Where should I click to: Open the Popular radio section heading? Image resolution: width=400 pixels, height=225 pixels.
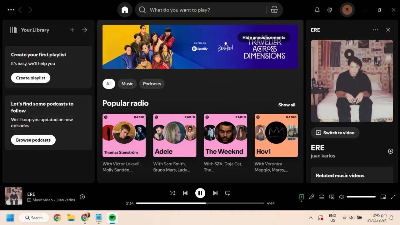point(126,103)
